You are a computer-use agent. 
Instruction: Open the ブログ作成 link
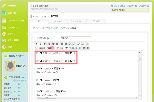point(144,6)
